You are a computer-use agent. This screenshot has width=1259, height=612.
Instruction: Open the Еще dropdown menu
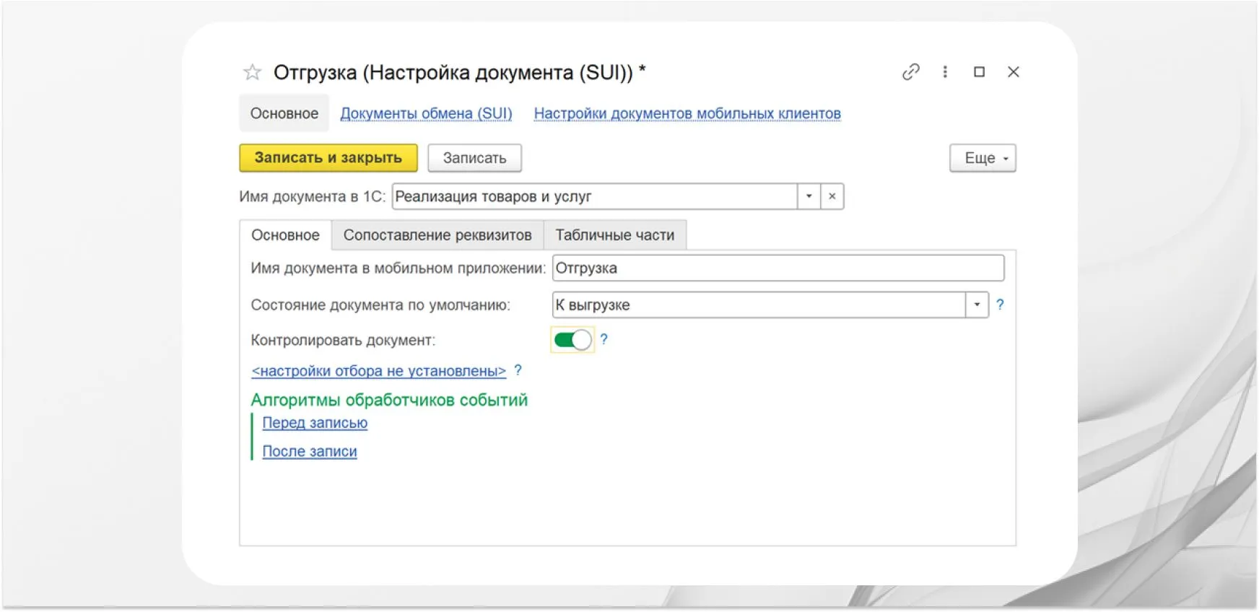(983, 158)
